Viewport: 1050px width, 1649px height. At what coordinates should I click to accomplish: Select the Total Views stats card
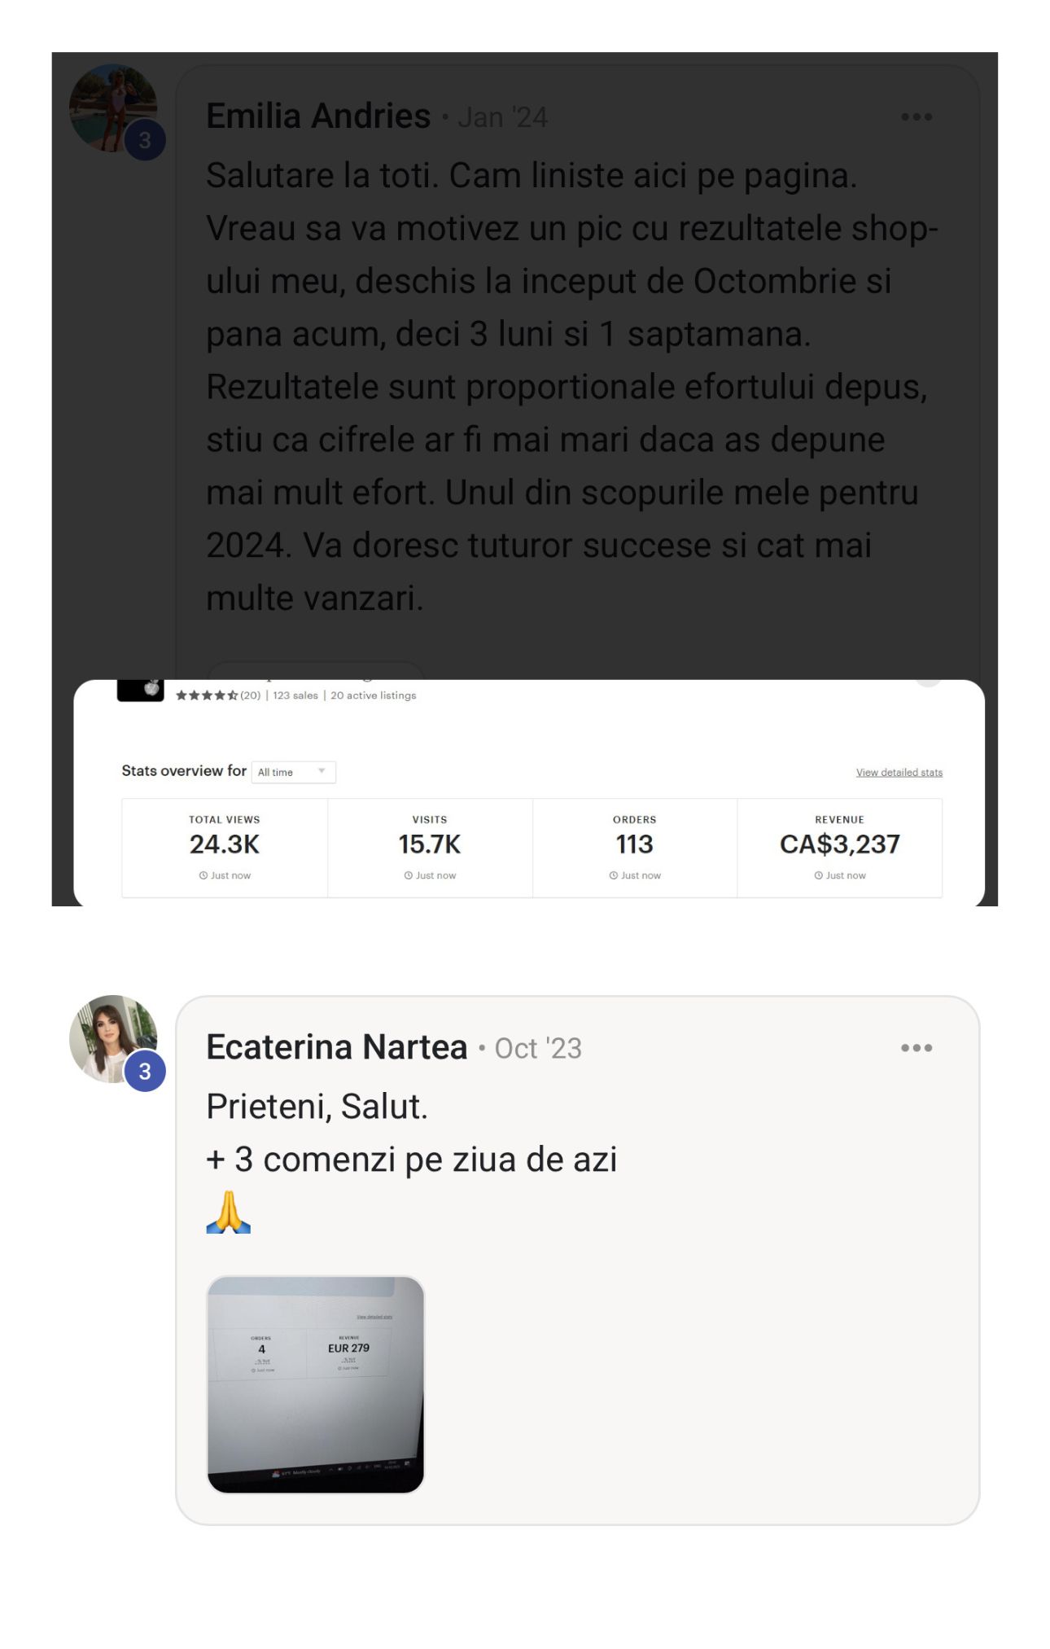coord(225,847)
